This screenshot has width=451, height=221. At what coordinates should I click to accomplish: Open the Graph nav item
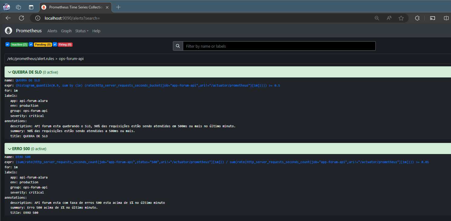coord(66,31)
